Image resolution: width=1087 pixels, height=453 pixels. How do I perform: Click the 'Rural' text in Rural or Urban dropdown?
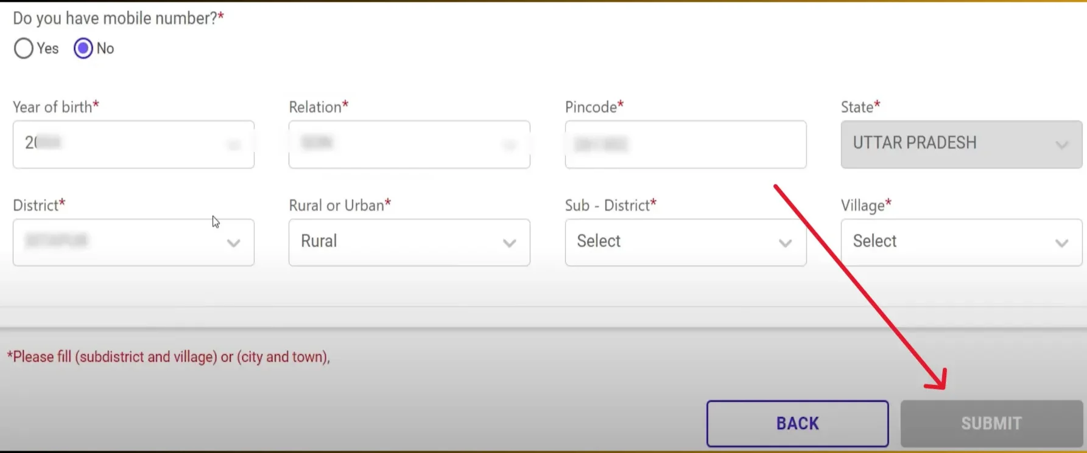pyautogui.click(x=318, y=241)
